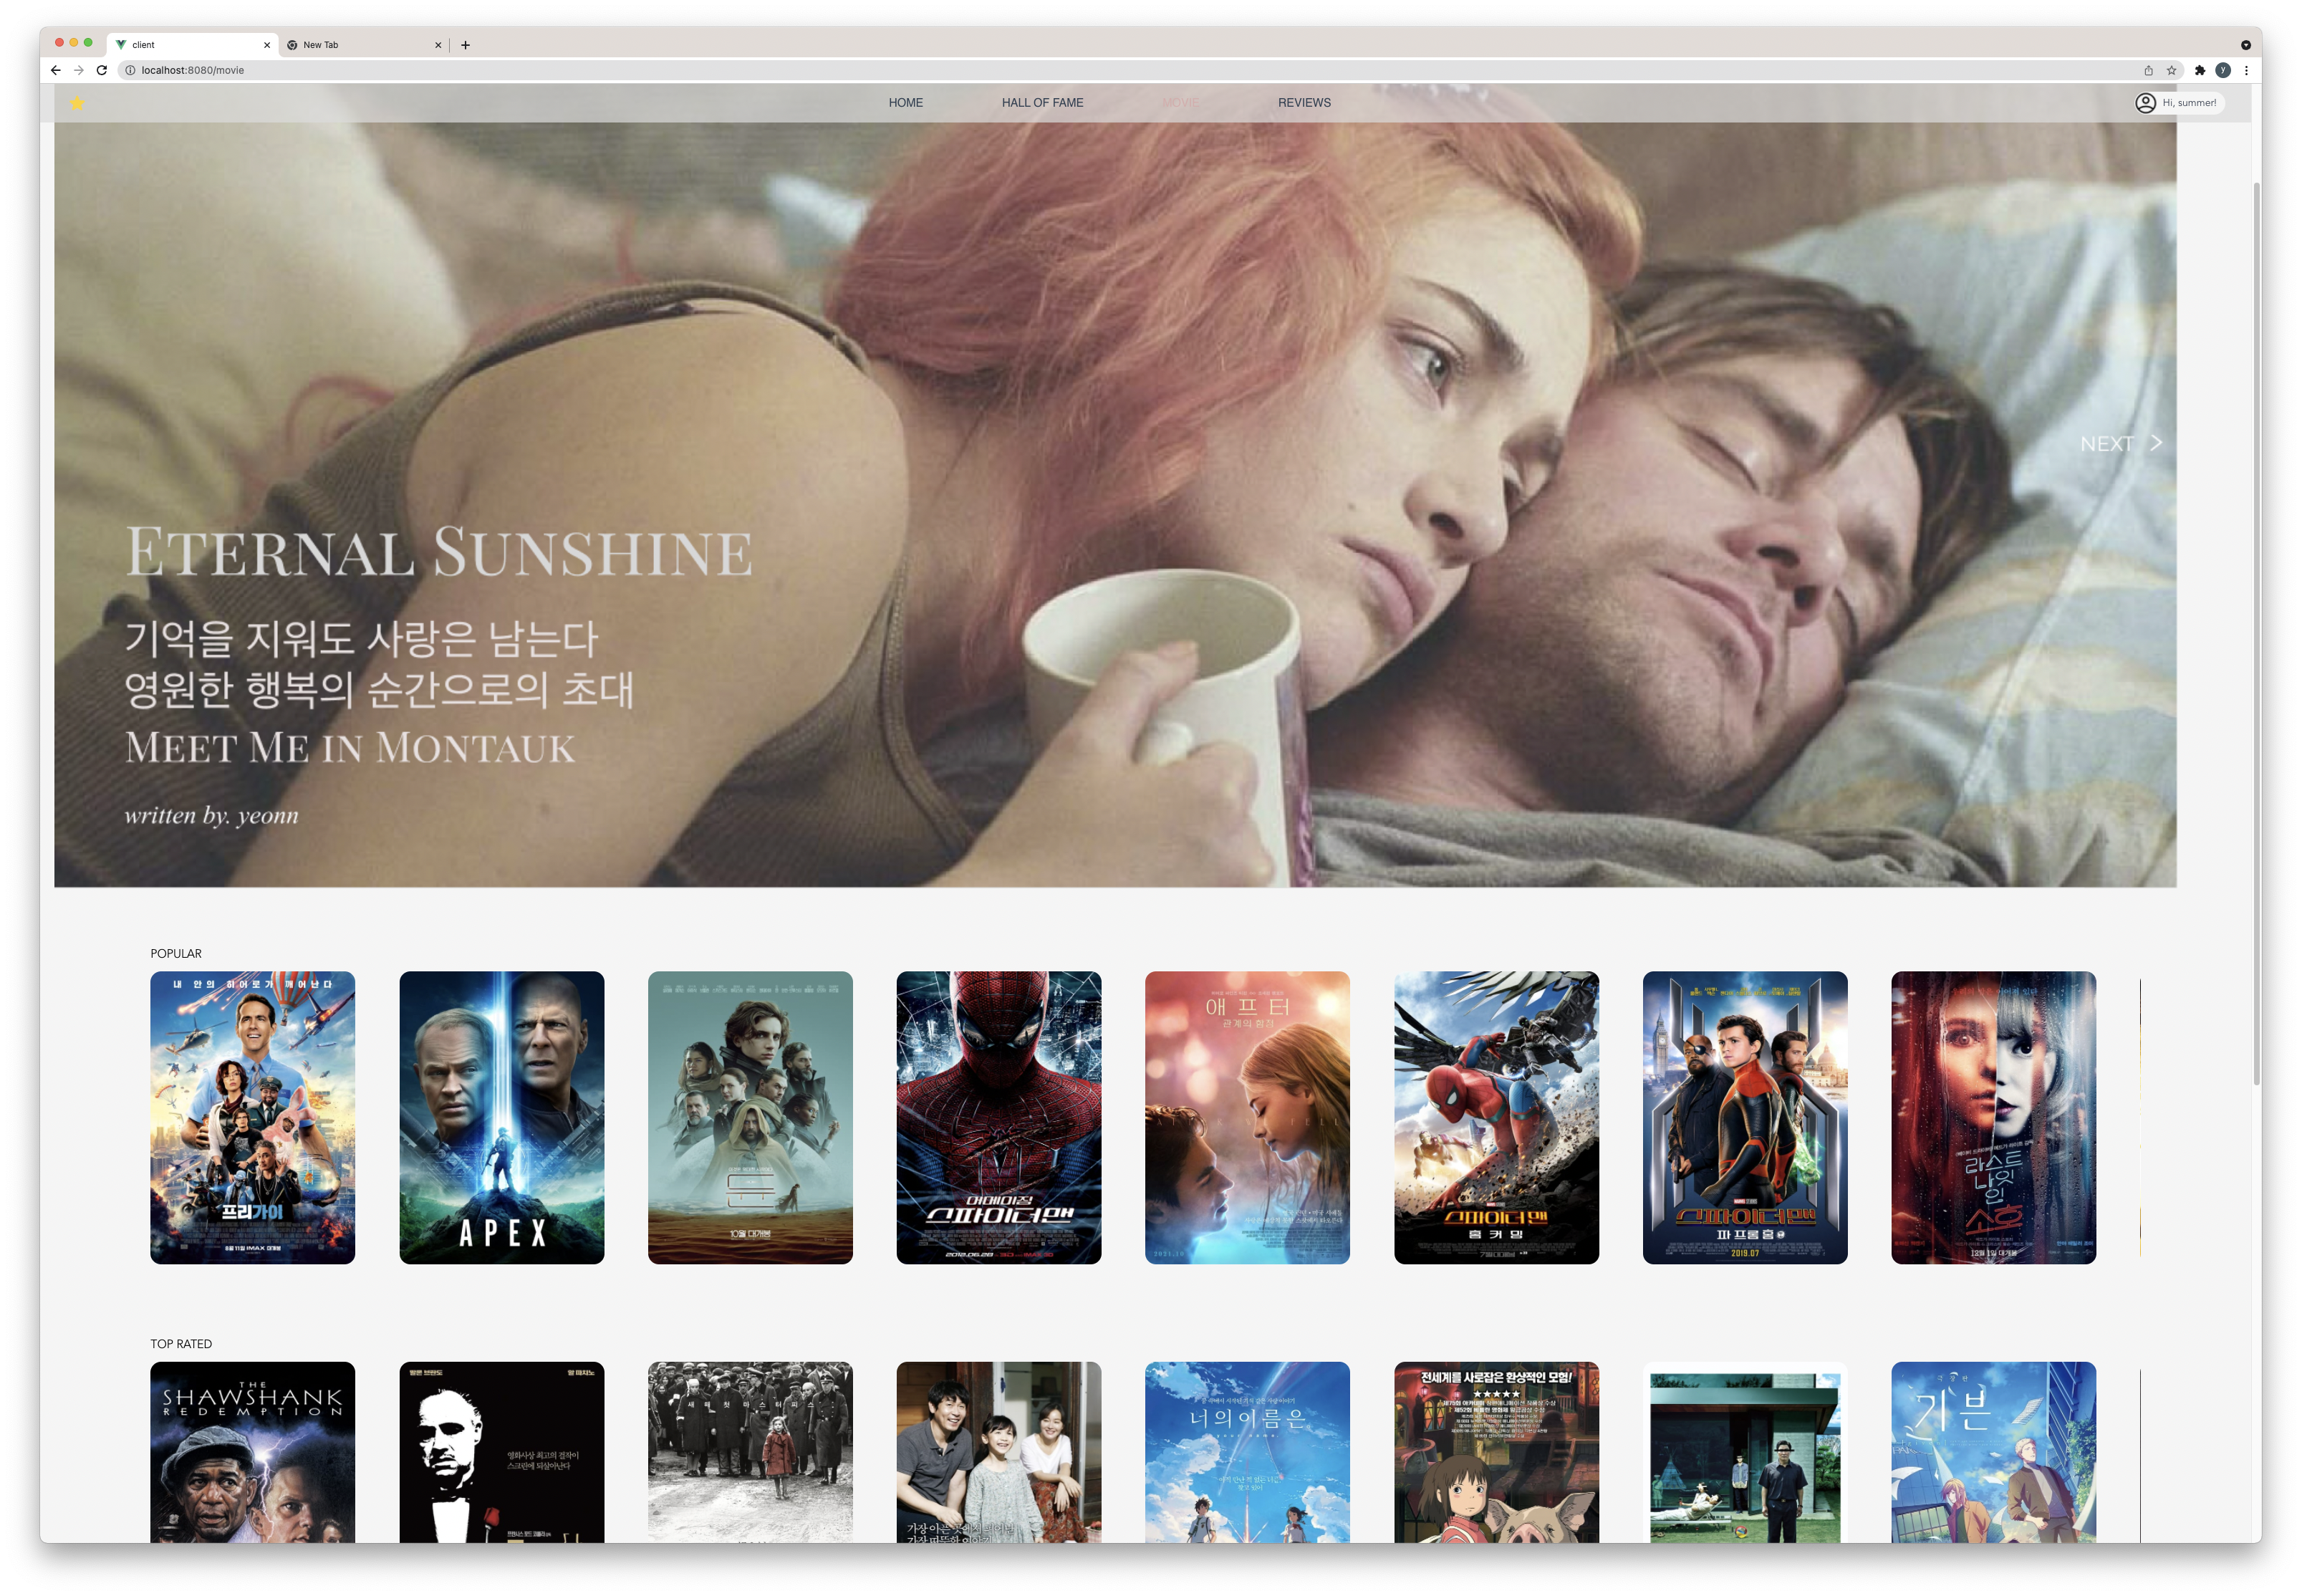Reload the page with refresh icon
The width and height of the screenshot is (2302, 1596).
click(102, 70)
